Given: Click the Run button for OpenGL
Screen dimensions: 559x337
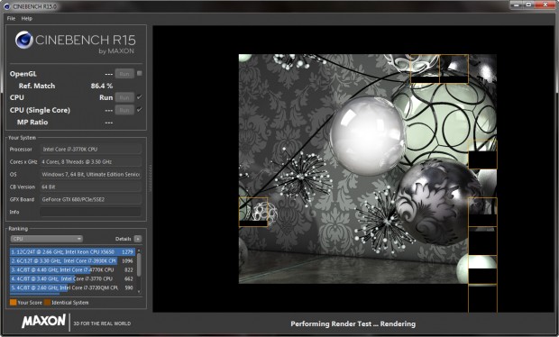Looking at the screenshot, I should click(124, 74).
